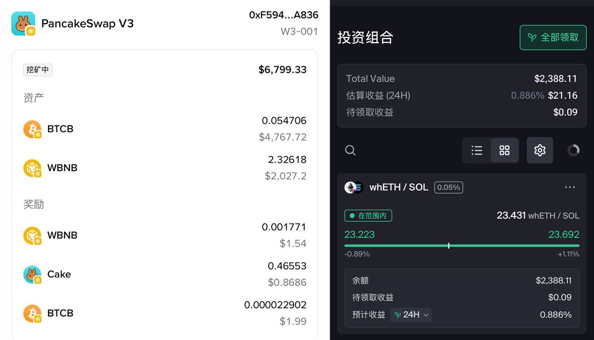Click the price range slider marker

[448, 245]
